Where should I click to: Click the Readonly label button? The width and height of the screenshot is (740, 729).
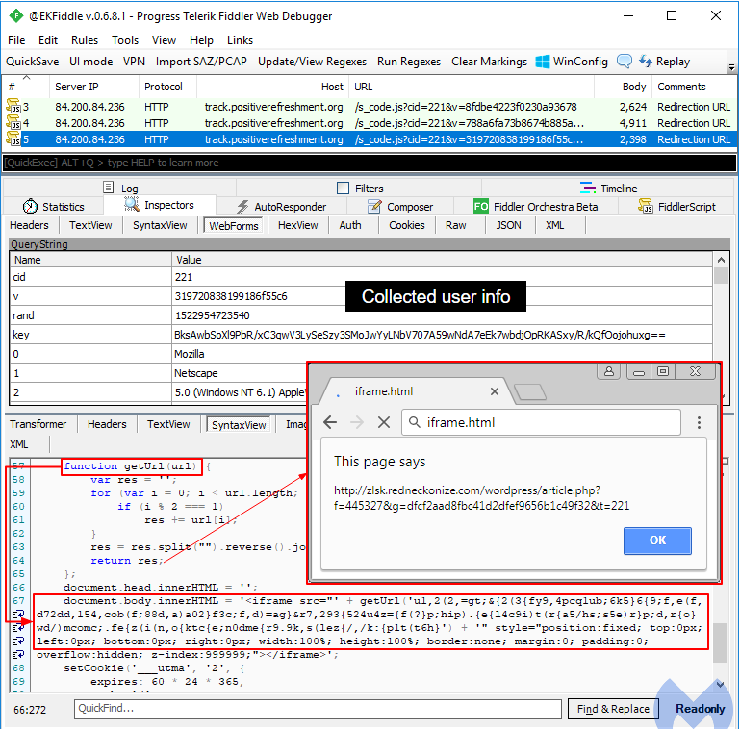pyautogui.click(x=700, y=709)
